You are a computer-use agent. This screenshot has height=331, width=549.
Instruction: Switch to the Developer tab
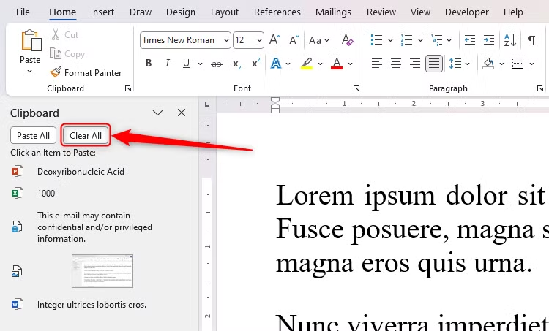(467, 12)
